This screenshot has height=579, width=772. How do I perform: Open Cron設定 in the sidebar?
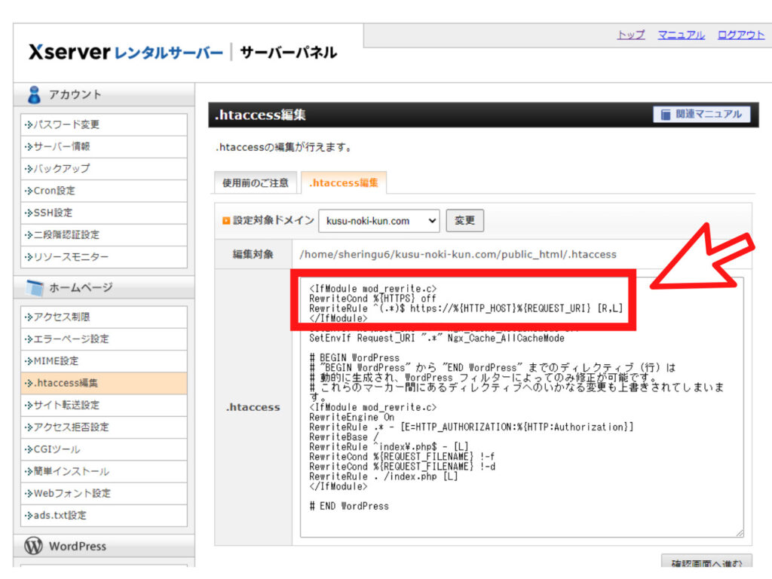(104, 191)
